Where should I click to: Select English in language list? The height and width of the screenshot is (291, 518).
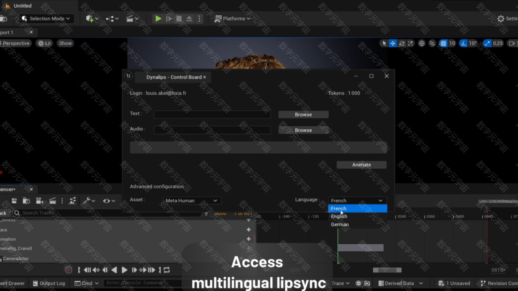pos(357,216)
